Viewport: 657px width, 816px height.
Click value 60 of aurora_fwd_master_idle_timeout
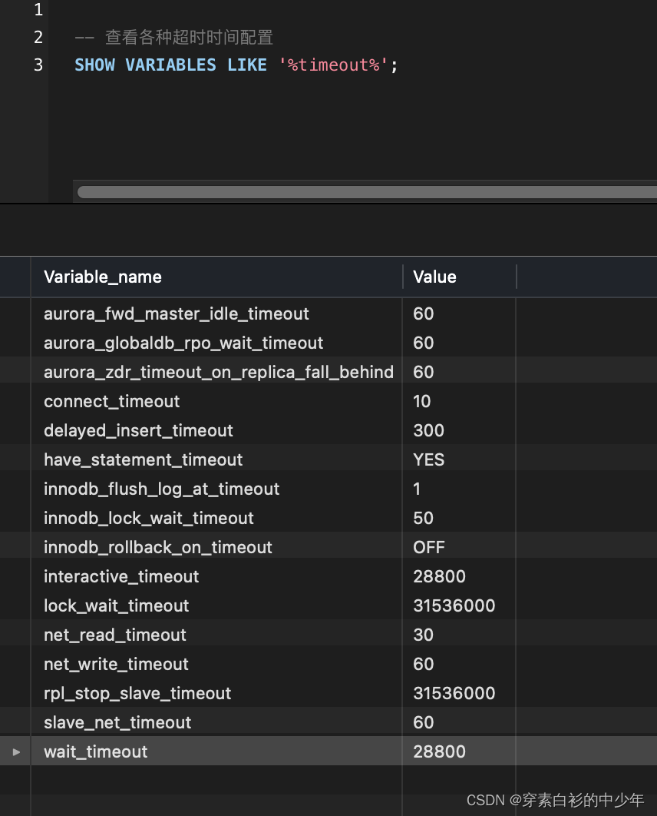pos(423,313)
